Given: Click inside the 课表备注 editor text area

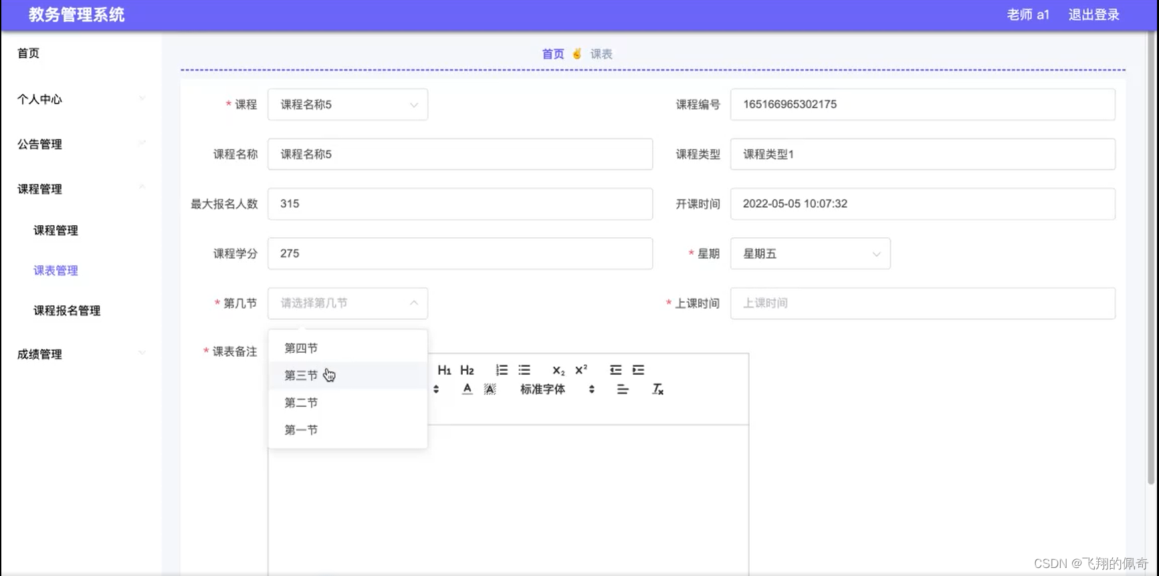Looking at the screenshot, I should click(x=508, y=501).
